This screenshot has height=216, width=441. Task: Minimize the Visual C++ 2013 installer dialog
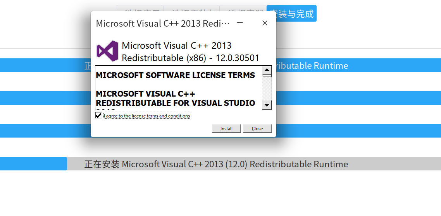point(240,23)
